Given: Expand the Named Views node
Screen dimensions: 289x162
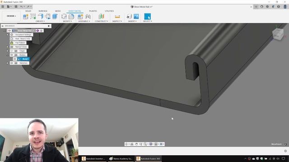Looking at the screenshot, I should coord(8,47).
